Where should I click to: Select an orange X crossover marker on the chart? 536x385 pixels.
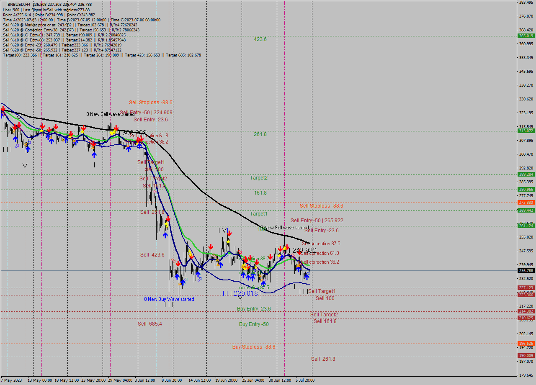(x=180, y=284)
